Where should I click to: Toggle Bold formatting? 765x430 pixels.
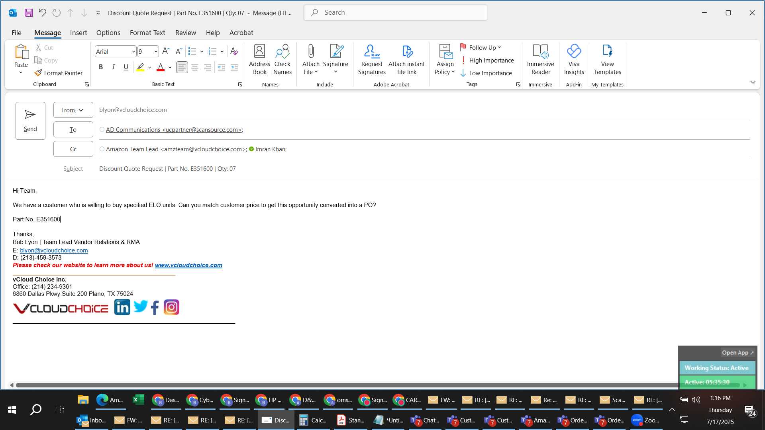101,67
